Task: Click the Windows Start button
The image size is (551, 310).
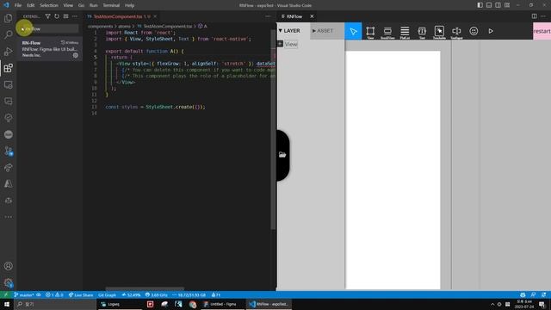Action: tap(7, 304)
